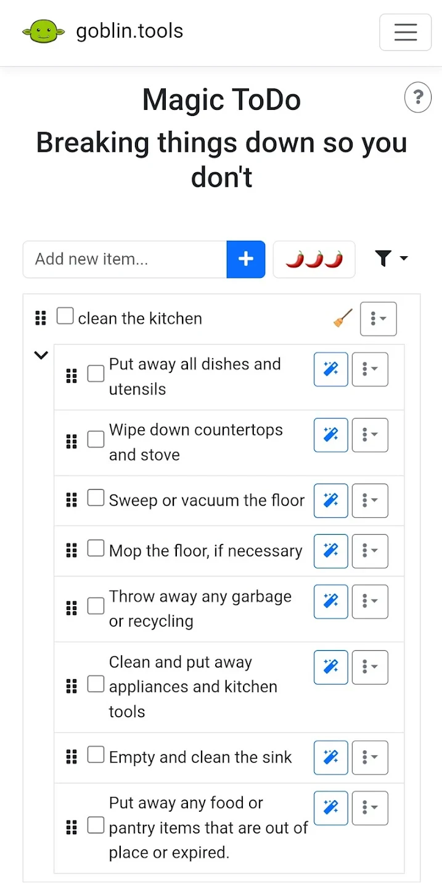Click the goblin logo icon
Image resolution: width=442 pixels, height=889 pixels.
coord(43,31)
